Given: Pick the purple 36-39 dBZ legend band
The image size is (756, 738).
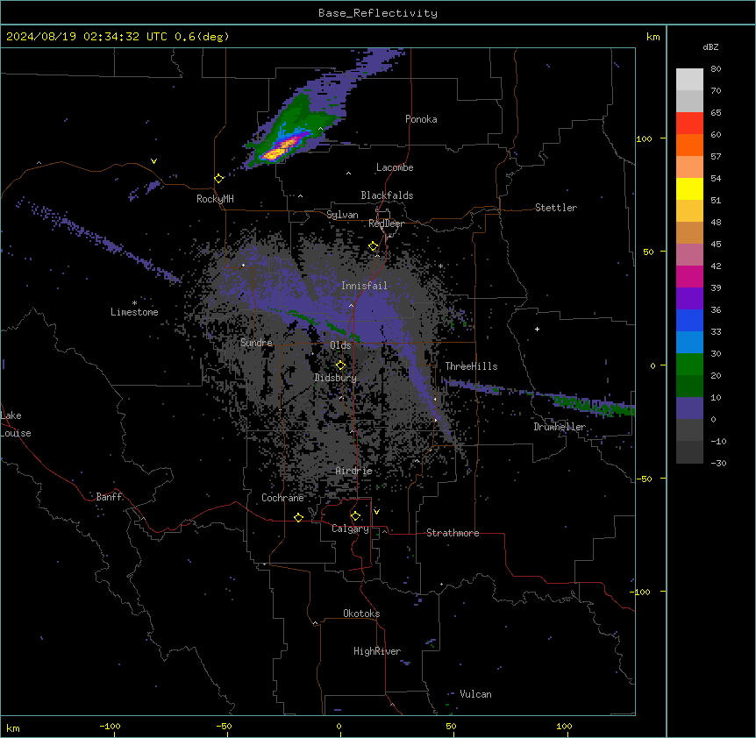Looking at the screenshot, I should (x=689, y=299).
